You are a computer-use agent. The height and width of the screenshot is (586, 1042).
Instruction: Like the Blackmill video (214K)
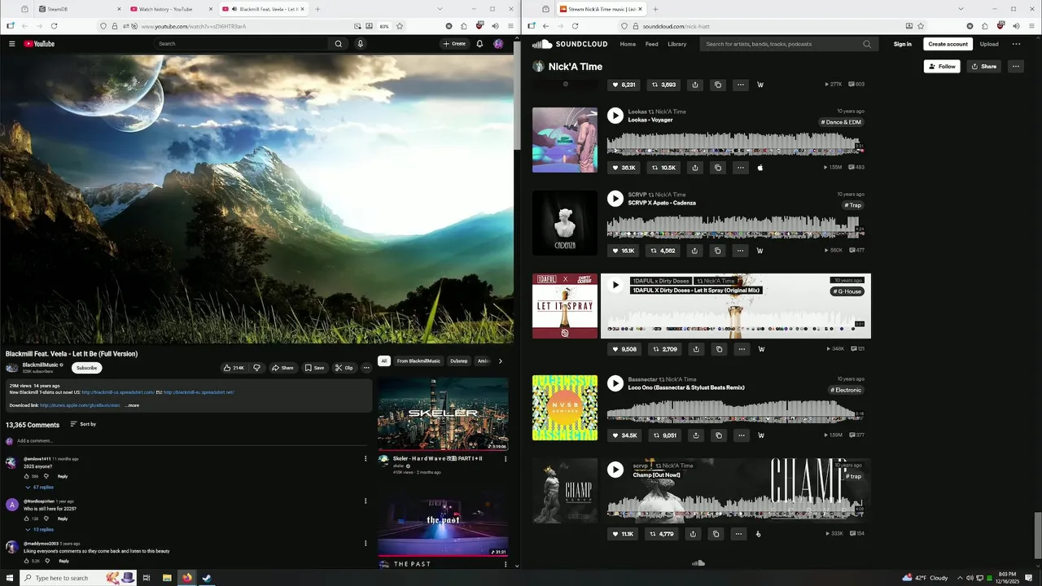tap(234, 368)
